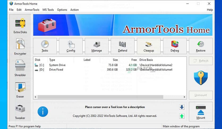Open the Shredder tool
Viewport: 222px width, 129px height.
pos(20,68)
